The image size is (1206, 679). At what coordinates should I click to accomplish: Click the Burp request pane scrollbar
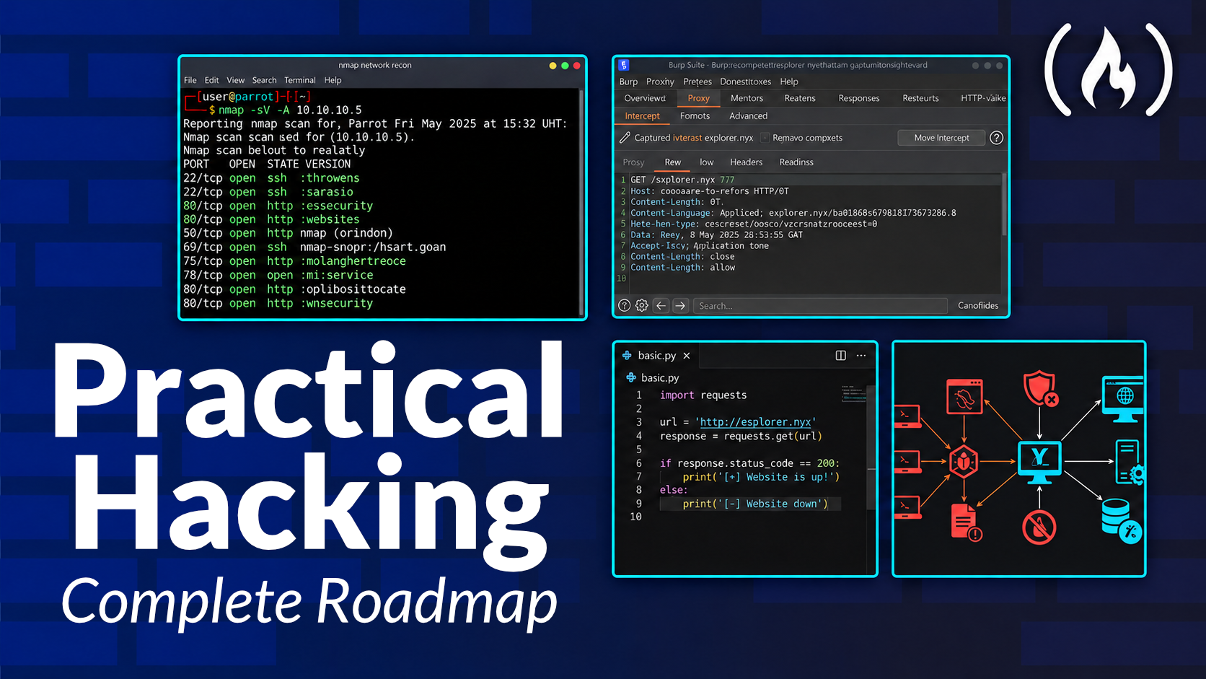point(1004,204)
